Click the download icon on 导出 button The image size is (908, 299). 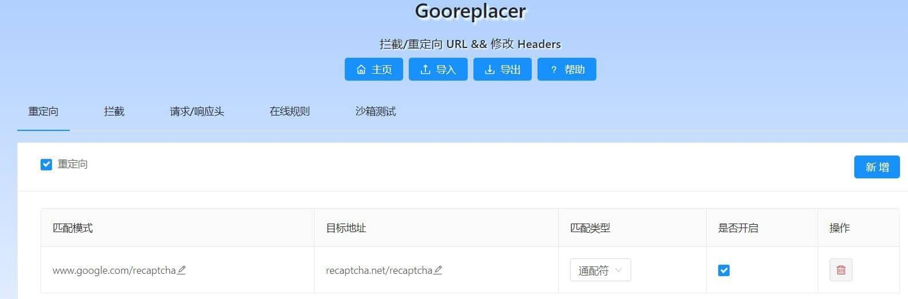(489, 69)
